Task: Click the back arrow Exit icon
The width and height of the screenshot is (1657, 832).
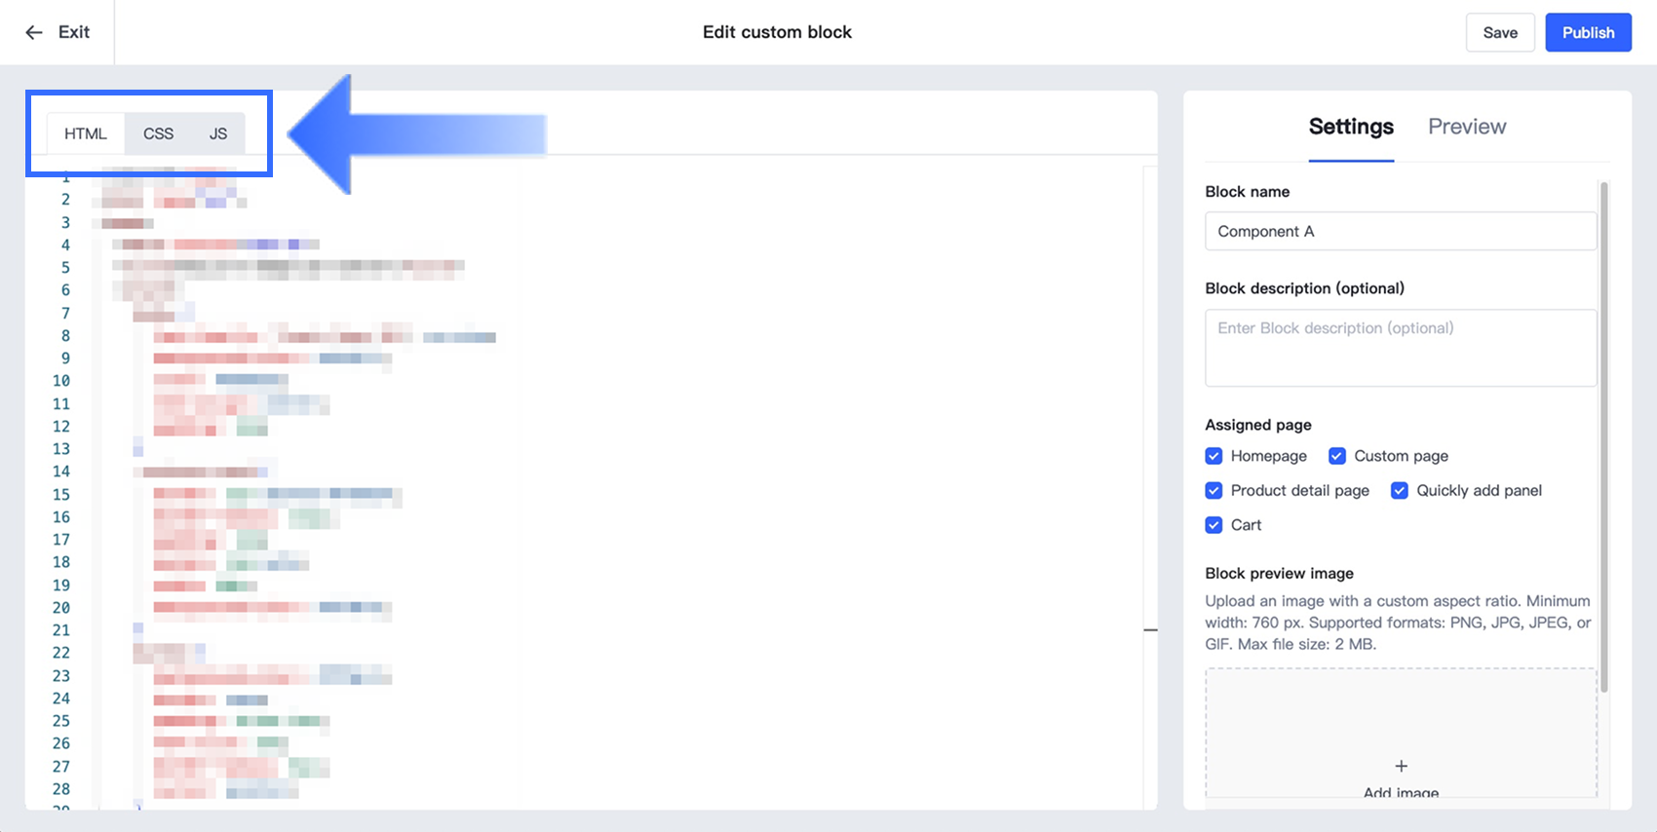Action: (x=34, y=32)
